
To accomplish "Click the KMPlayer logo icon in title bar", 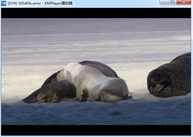I will [4, 3].
